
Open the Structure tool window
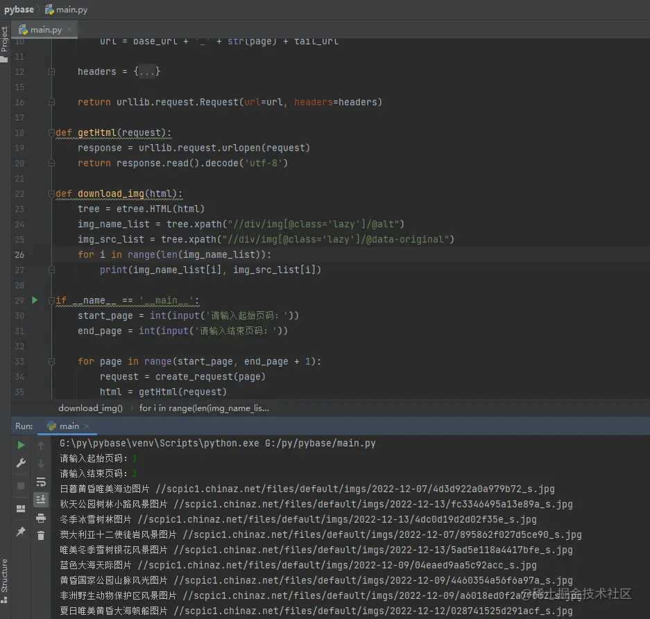[x=5, y=580]
